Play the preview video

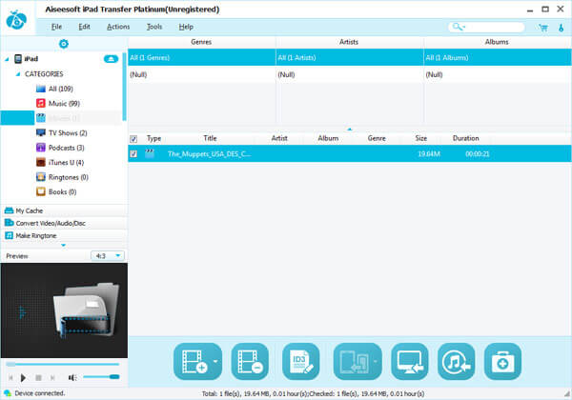[23, 378]
